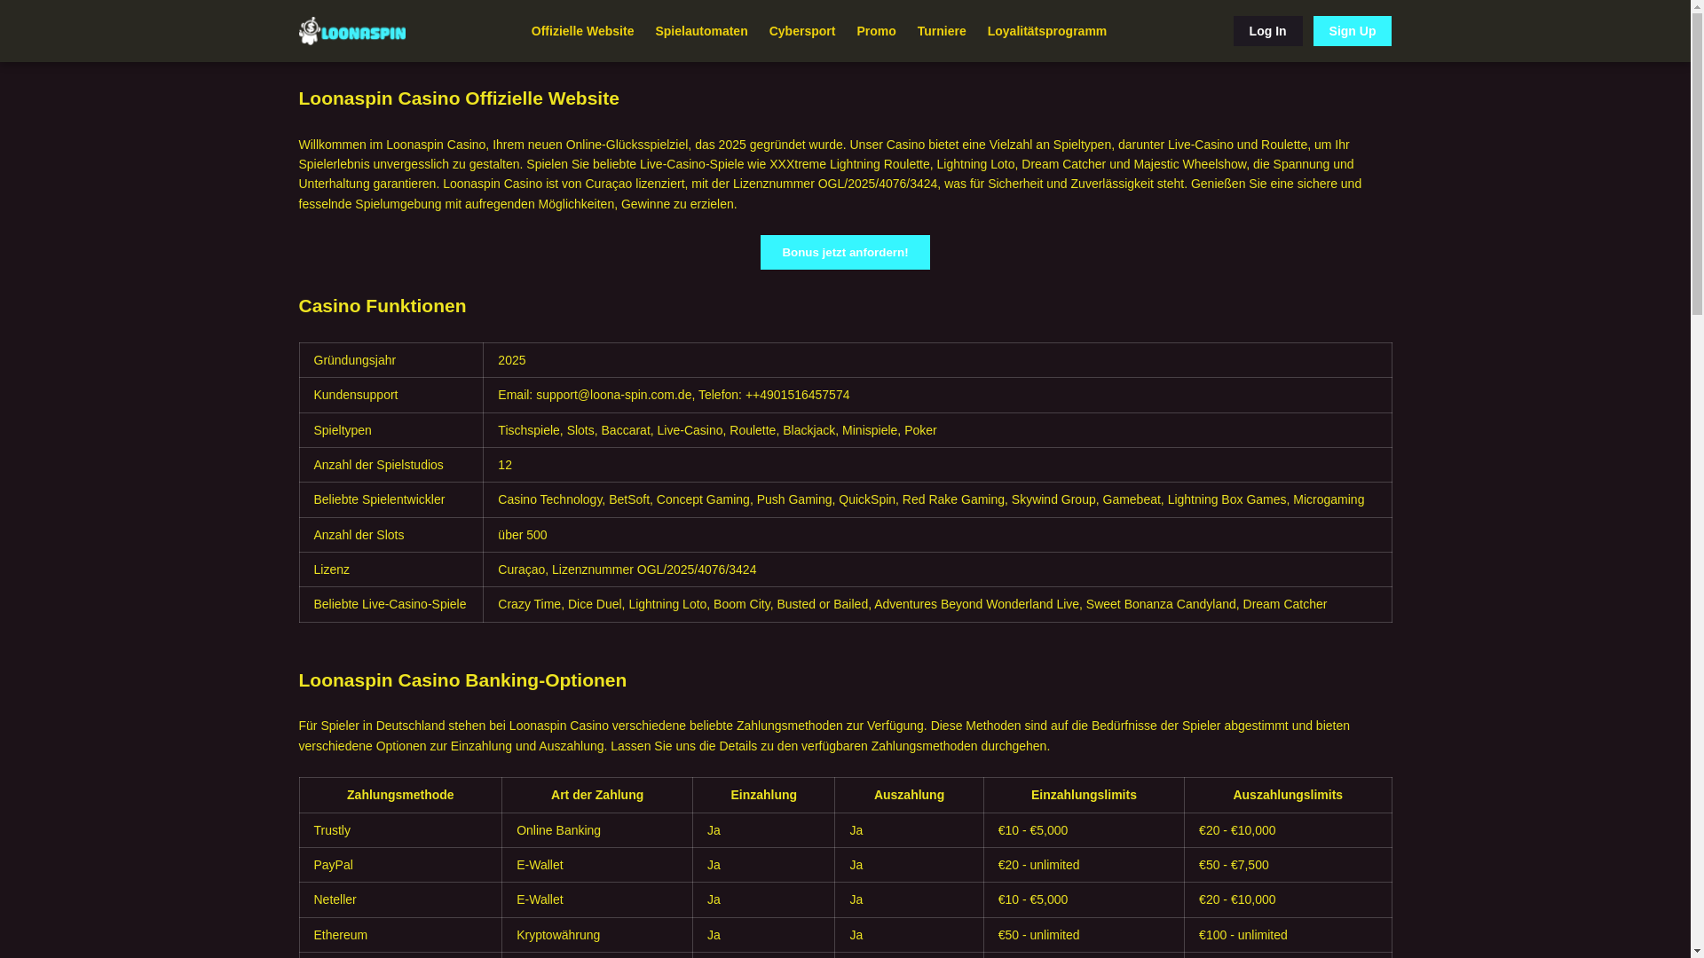This screenshot has width=1704, height=958.
Task: Click PayPal's €20 - unlimited deposit limit
Action: pyautogui.click(x=1084, y=865)
